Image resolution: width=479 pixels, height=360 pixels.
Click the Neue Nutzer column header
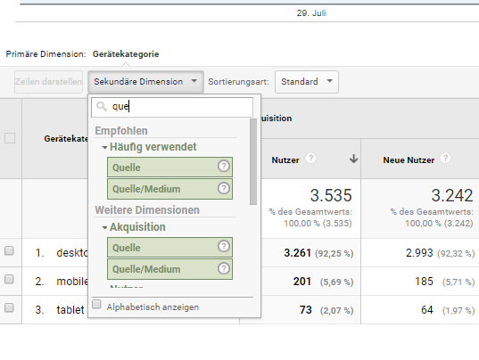pos(409,160)
